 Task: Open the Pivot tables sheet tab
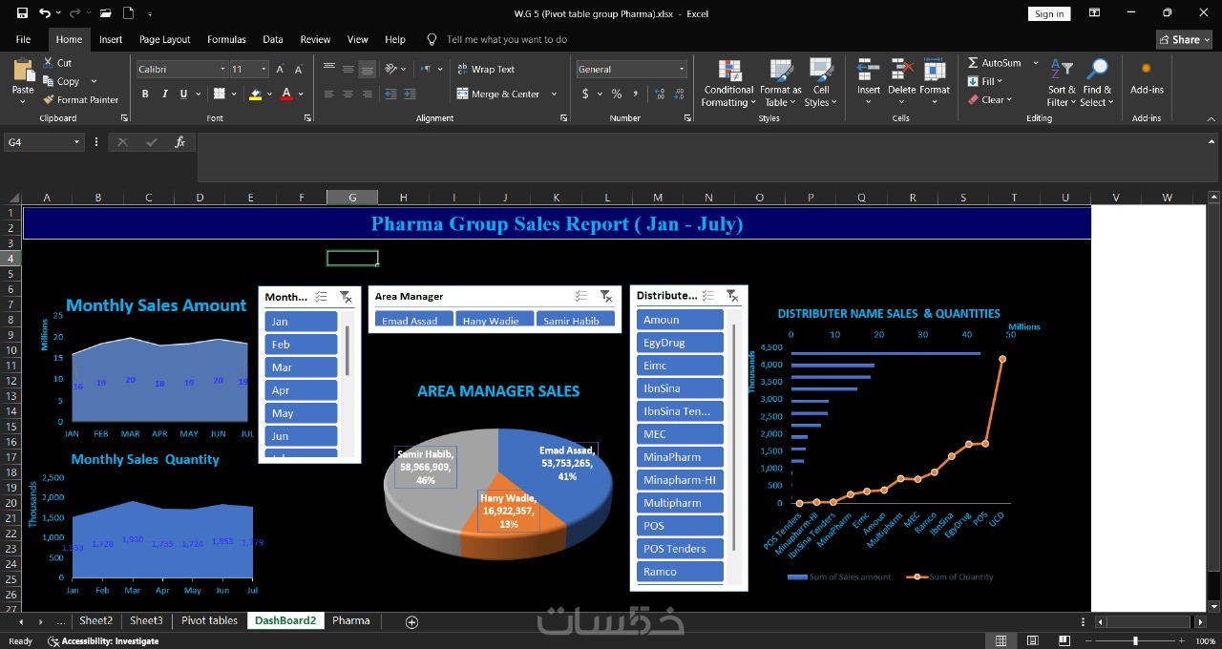pos(209,620)
